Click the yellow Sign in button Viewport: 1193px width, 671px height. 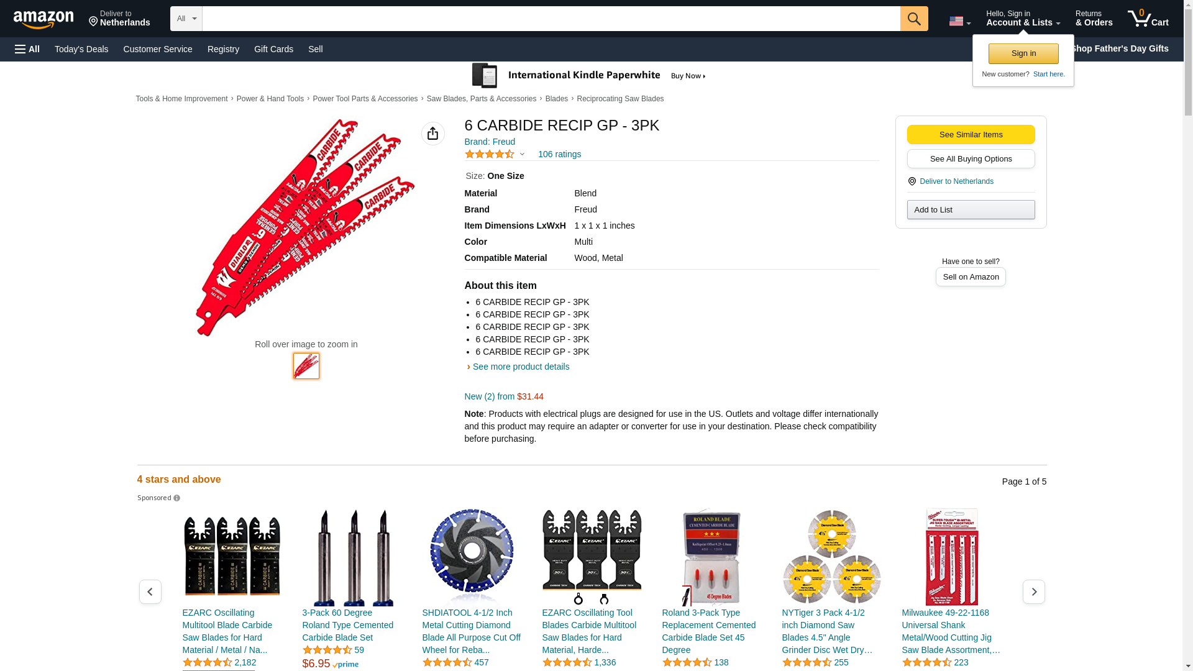click(1023, 53)
